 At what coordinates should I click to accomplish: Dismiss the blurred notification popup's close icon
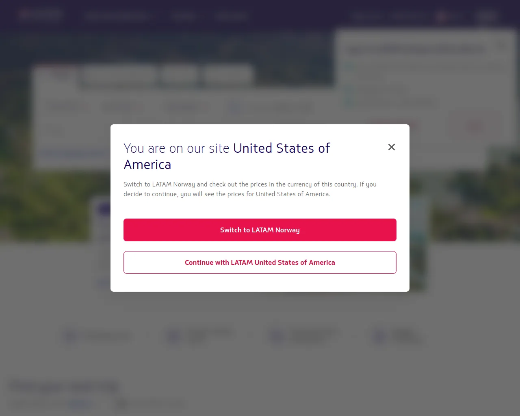(502, 45)
